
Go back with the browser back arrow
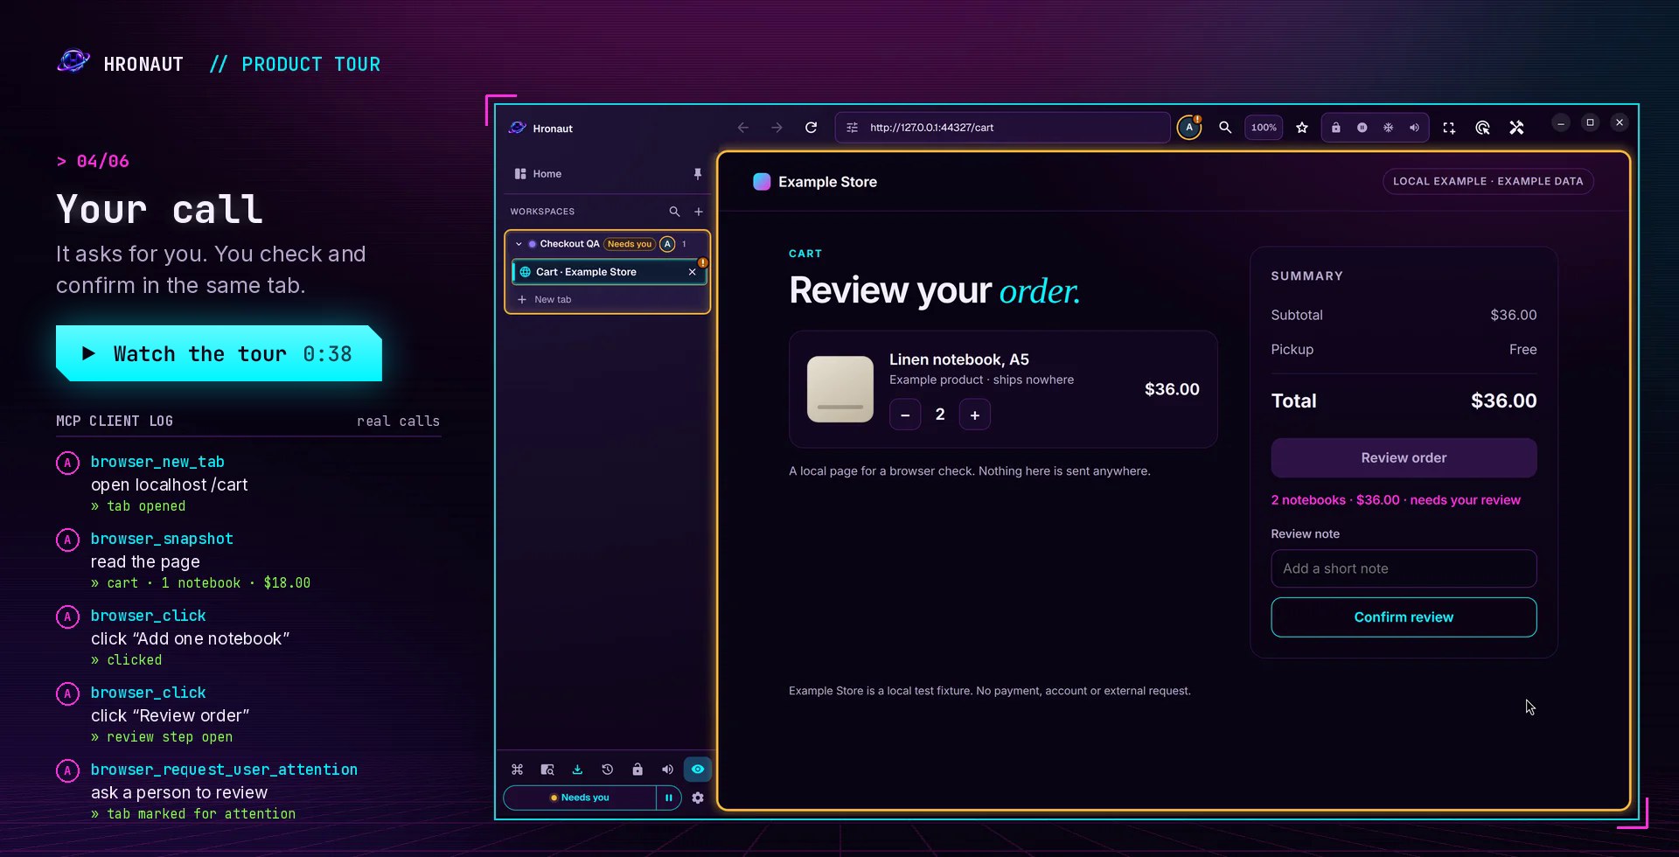pyautogui.click(x=742, y=128)
